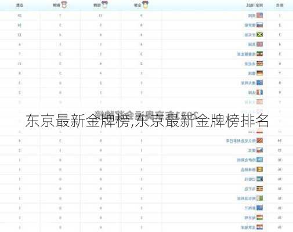Select the United States flag in first row

tap(259, 15)
